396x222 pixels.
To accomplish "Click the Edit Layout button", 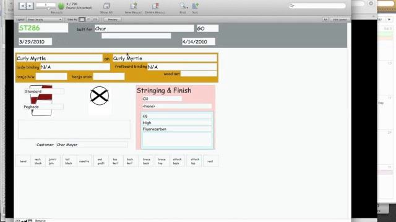I will tap(340, 19).
